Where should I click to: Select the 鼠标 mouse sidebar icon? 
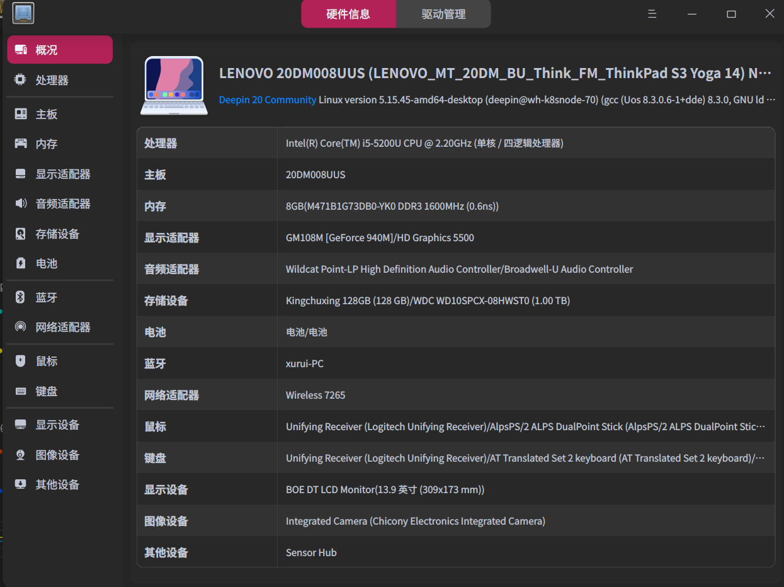[x=21, y=361]
